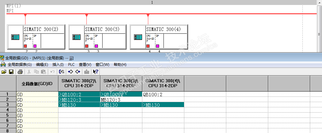The height and width of the screenshot is (133, 322).
Task: Select the SIMATIC 300(3)\CPU 314-2DP column header
Action: click(x=121, y=83)
